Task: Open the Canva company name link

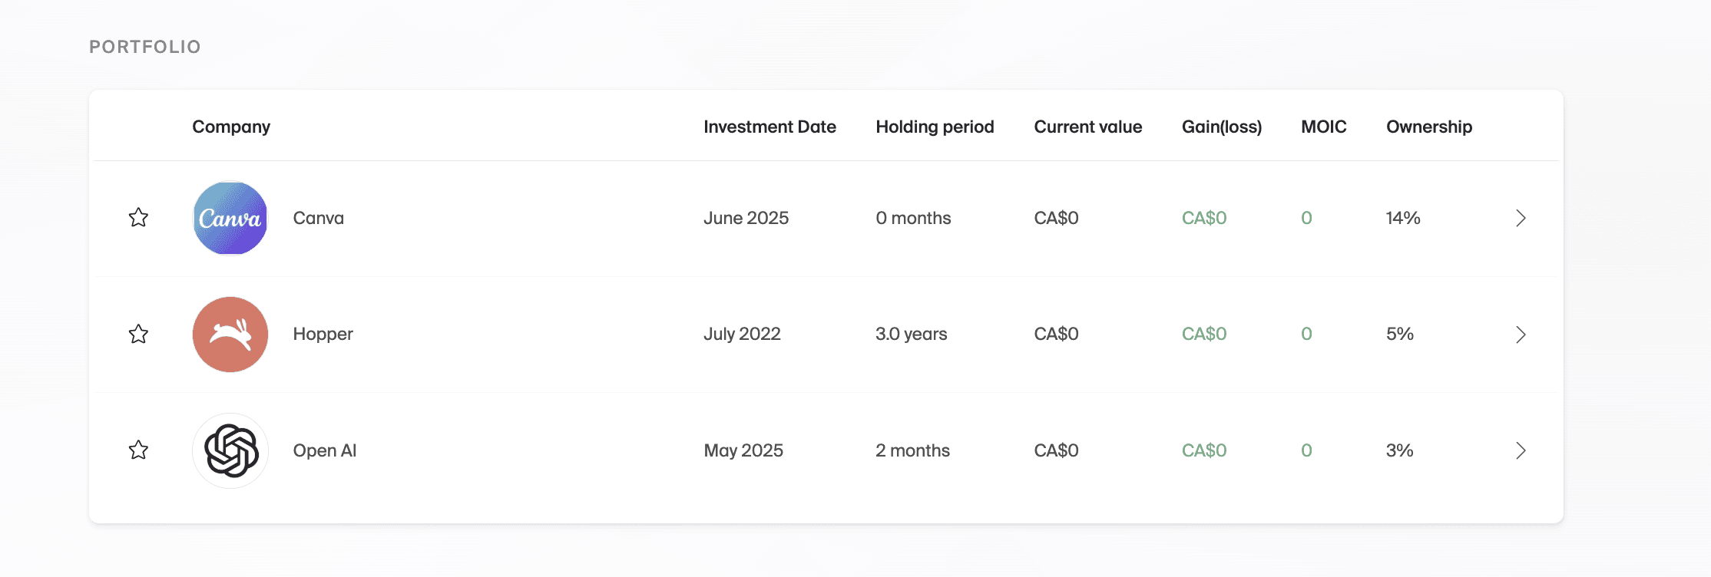Action: pos(319,218)
